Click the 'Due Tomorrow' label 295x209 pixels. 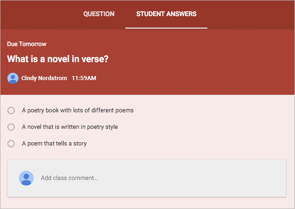tap(27, 44)
